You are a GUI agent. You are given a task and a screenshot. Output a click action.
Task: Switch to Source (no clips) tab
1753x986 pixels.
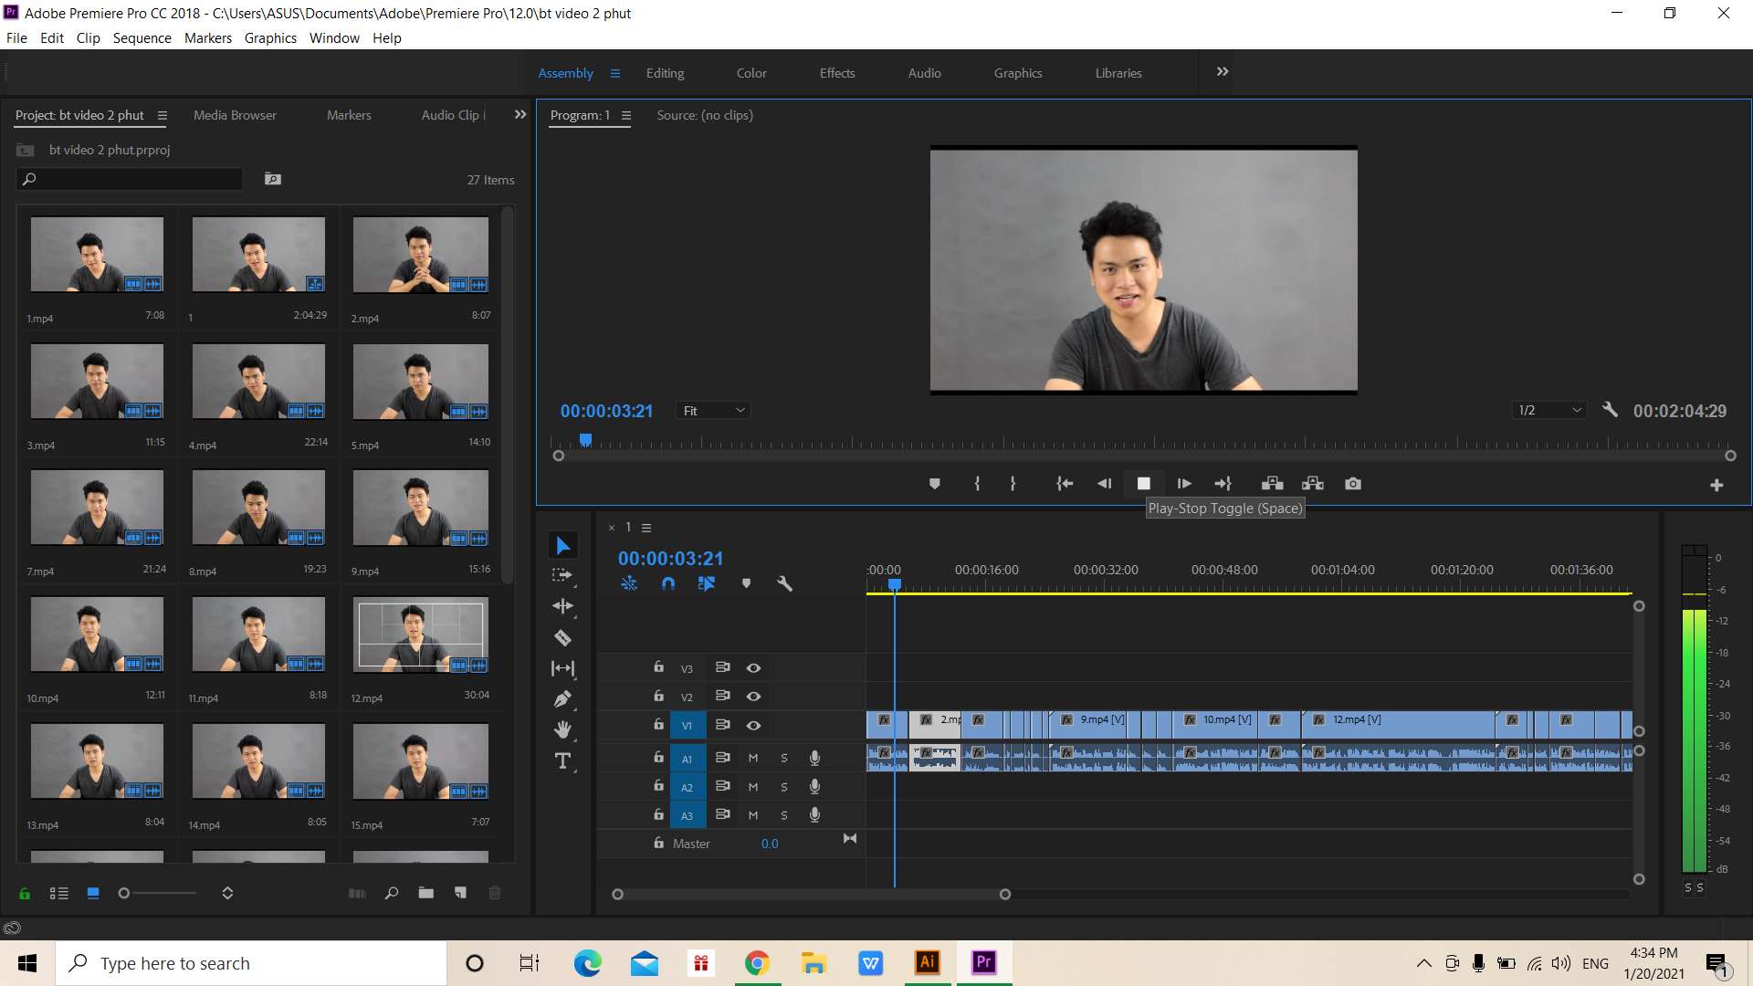[705, 115]
